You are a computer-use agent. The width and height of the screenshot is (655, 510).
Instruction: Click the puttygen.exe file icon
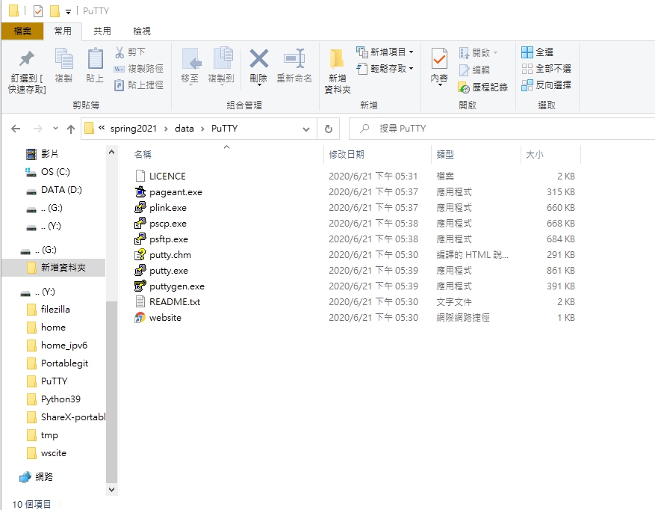[140, 286]
